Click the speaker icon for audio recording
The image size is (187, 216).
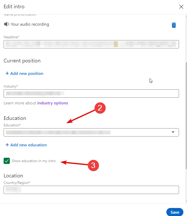[6, 24]
